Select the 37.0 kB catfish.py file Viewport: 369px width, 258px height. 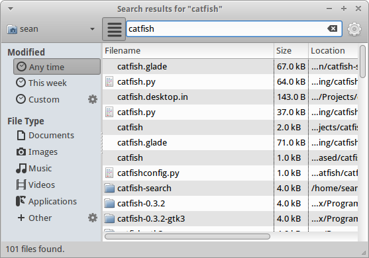tap(230, 112)
